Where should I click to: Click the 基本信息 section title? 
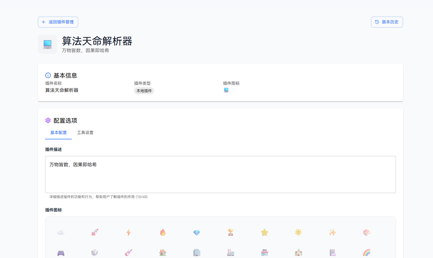[x=65, y=75]
